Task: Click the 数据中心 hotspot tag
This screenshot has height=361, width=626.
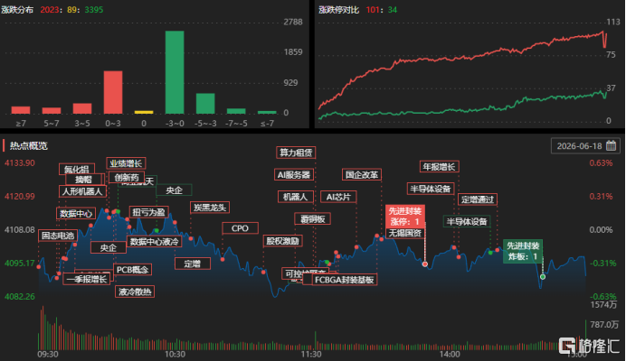Action: click(x=76, y=214)
